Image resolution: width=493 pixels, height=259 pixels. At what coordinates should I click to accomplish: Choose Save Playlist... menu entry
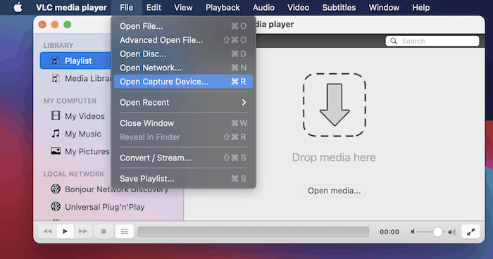point(183,179)
